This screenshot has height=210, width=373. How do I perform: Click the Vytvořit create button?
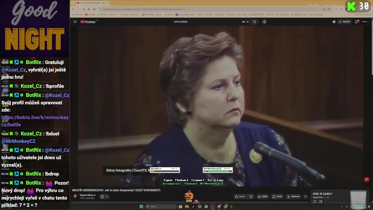click(x=344, y=22)
